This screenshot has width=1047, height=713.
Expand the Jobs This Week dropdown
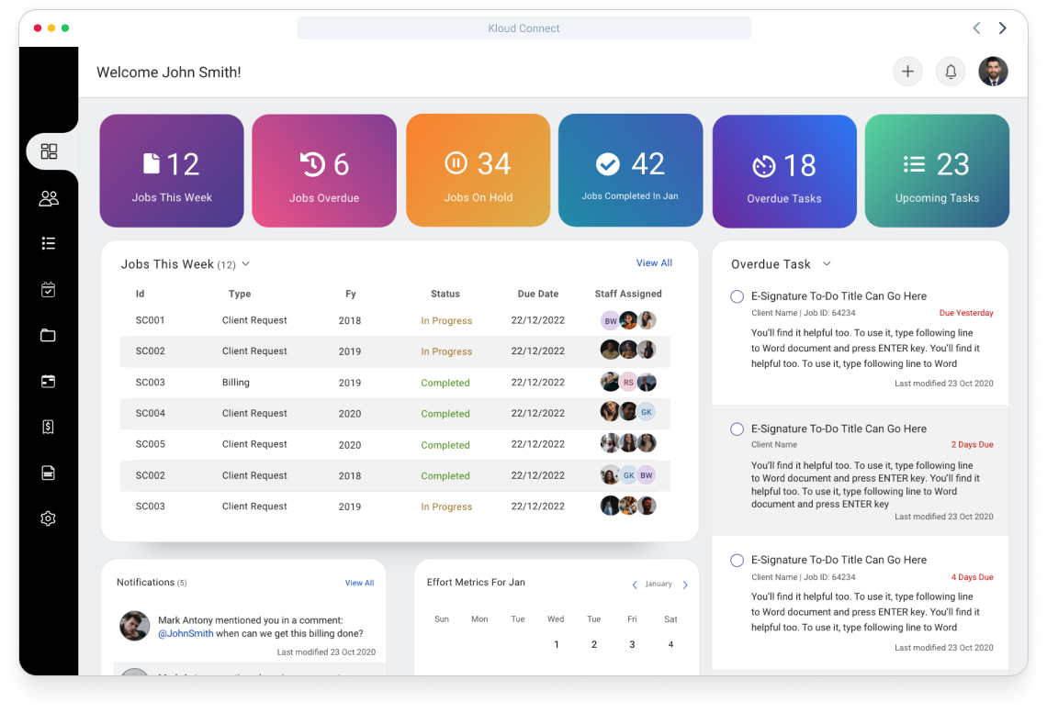pyautogui.click(x=245, y=264)
